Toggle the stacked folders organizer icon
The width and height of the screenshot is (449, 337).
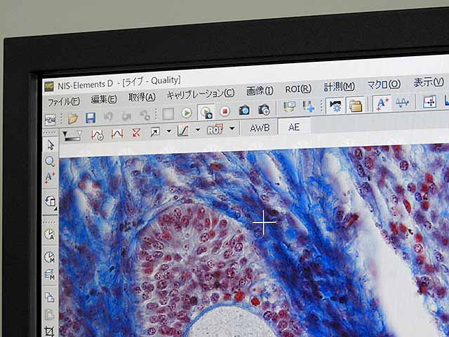tap(356, 105)
